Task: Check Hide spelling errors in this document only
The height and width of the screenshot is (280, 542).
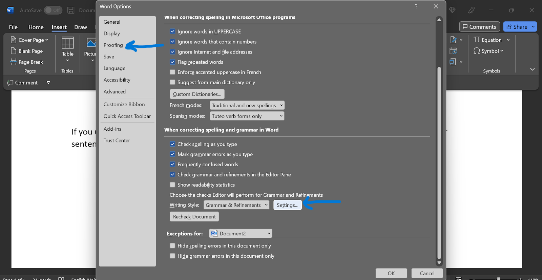Action: point(172,246)
